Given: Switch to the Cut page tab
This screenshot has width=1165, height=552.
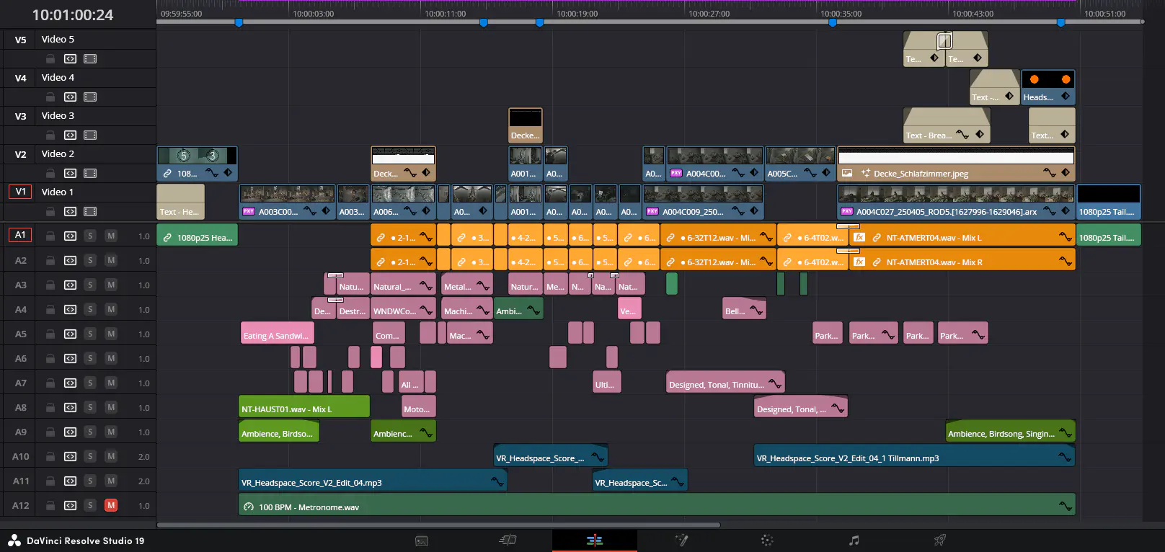Looking at the screenshot, I should [508, 540].
